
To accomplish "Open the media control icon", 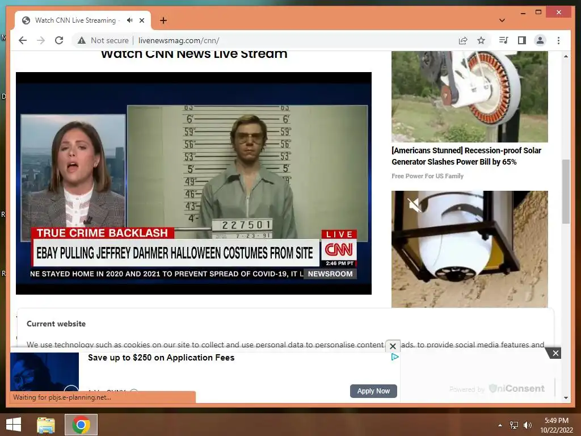I will 504,40.
